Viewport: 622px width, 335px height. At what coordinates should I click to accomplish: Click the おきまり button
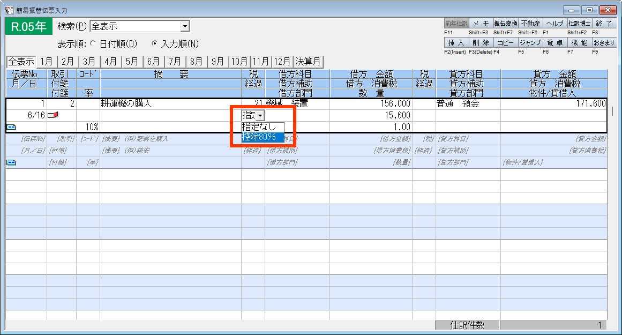coord(604,42)
